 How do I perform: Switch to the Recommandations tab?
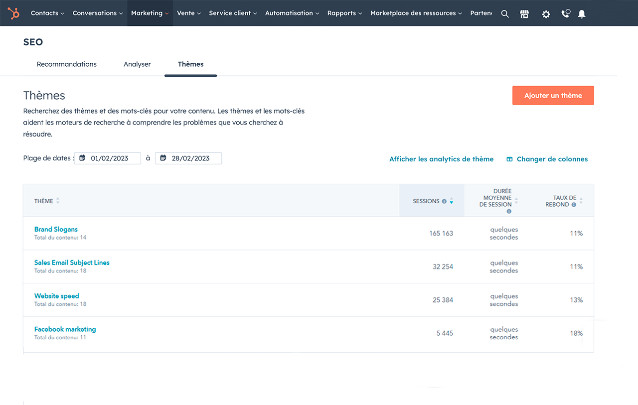click(67, 64)
